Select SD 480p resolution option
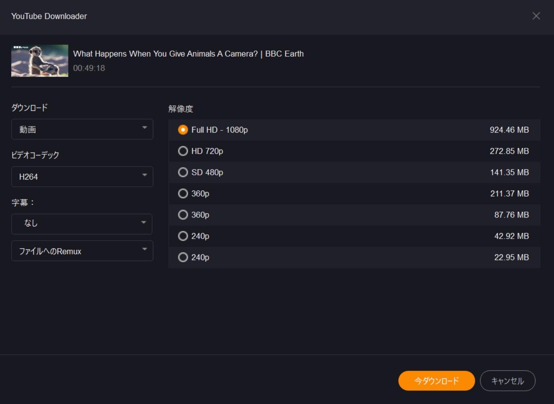The width and height of the screenshot is (554, 404). [x=183, y=172]
